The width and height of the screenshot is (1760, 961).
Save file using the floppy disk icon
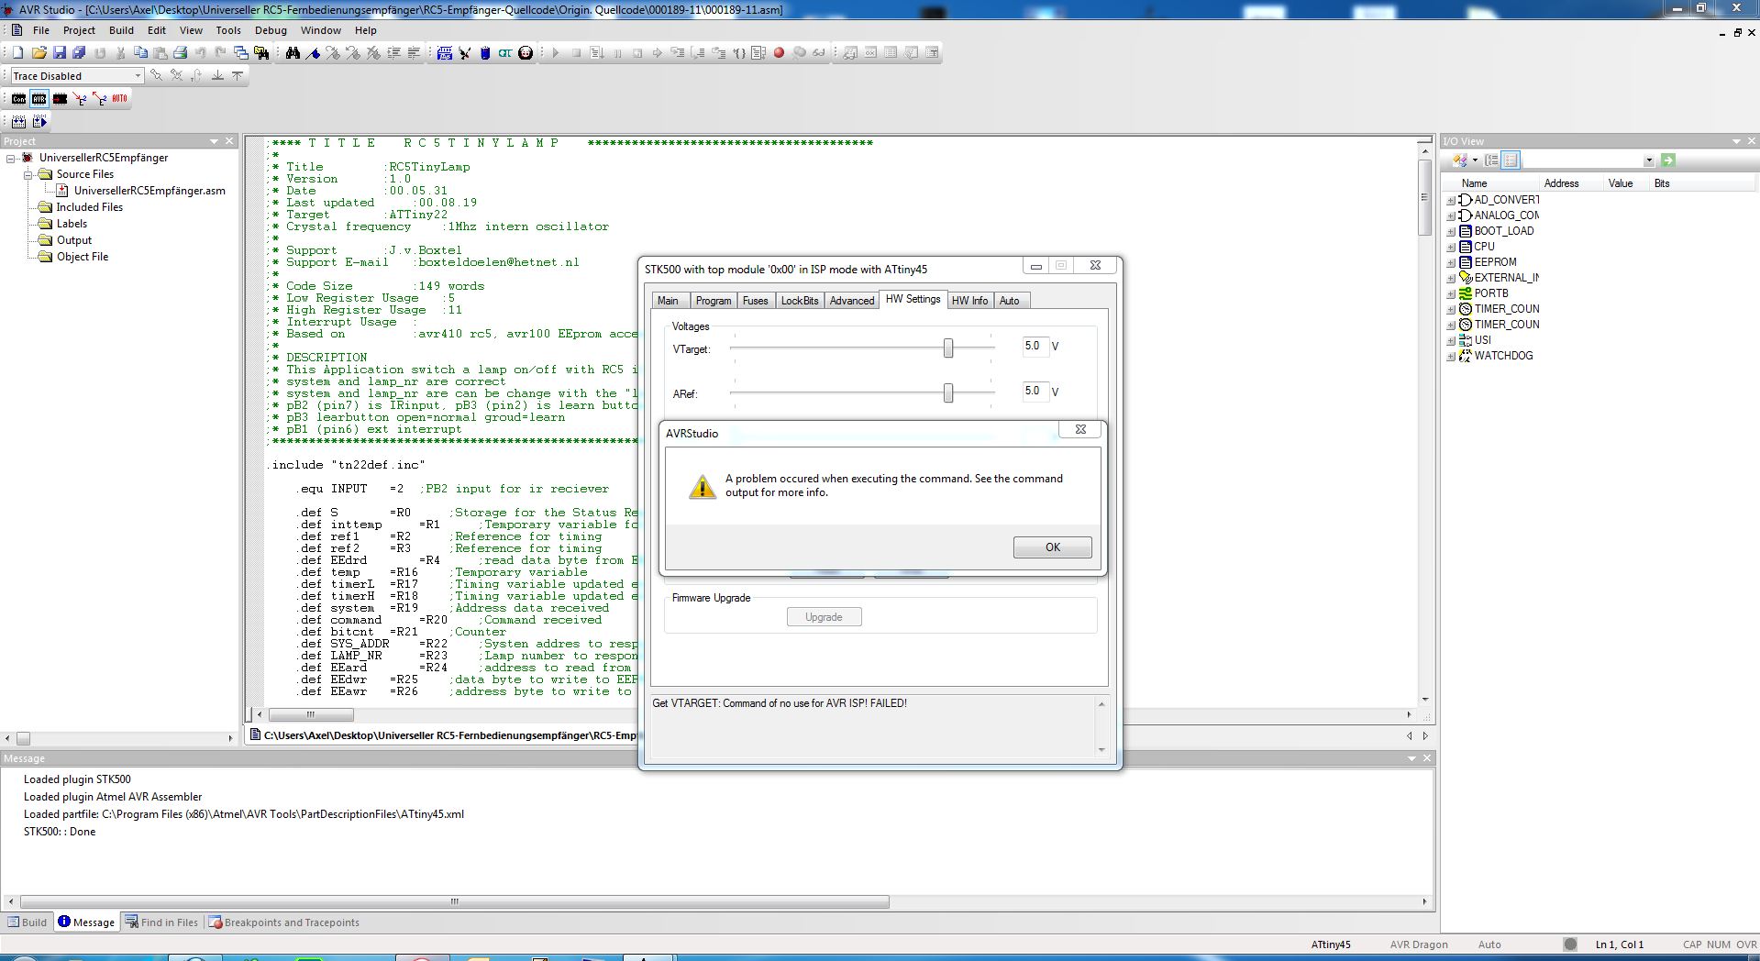(x=60, y=53)
